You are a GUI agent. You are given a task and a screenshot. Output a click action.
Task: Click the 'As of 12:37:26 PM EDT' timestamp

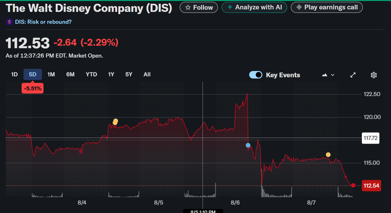54,56
